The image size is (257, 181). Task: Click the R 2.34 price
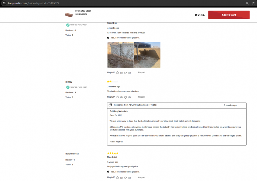pyautogui.click(x=199, y=15)
